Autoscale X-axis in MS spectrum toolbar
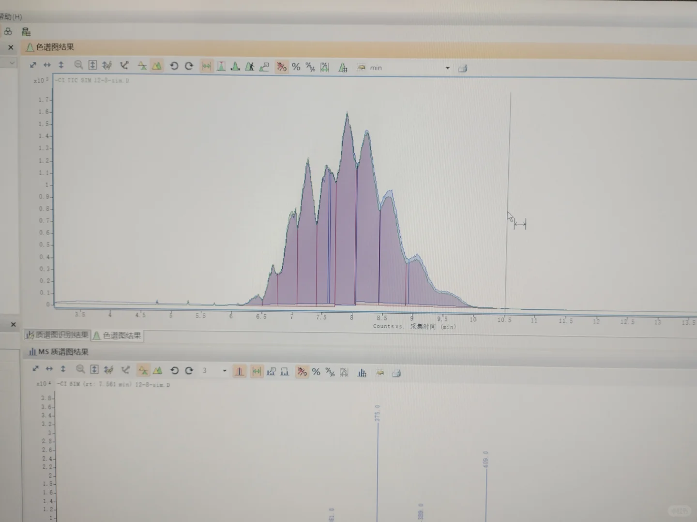Image resolution: width=697 pixels, height=522 pixels. point(49,369)
